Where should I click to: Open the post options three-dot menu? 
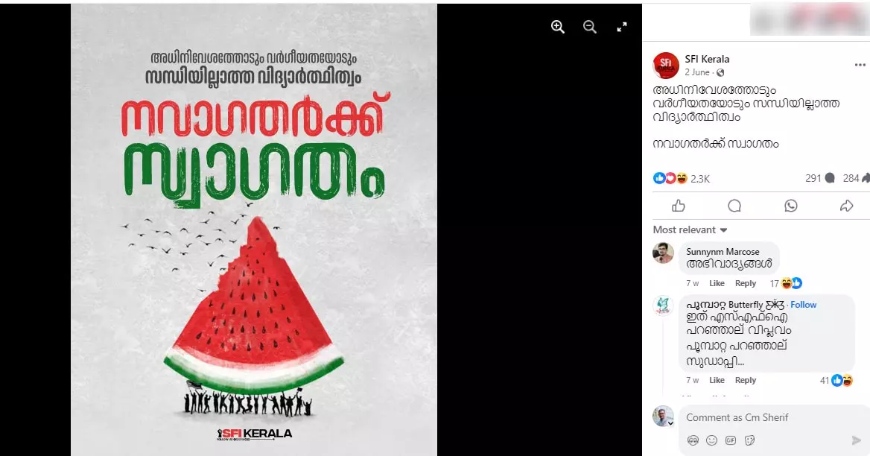860,65
